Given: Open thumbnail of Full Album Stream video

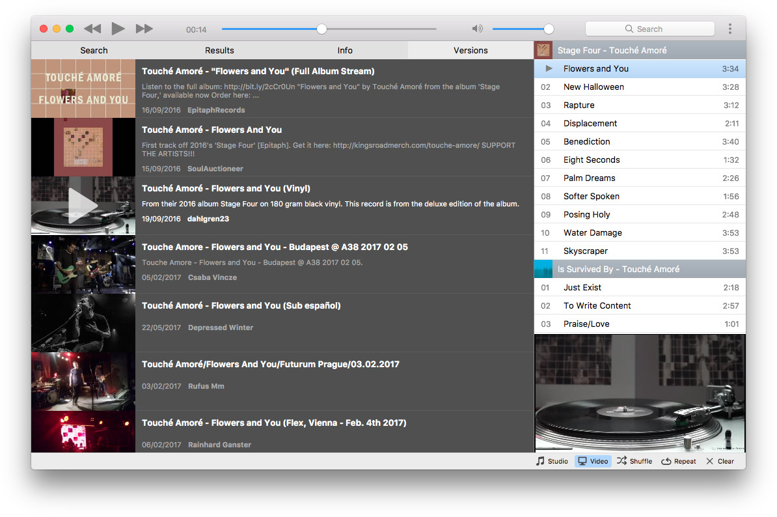Looking at the screenshot, I should (83, 89).
